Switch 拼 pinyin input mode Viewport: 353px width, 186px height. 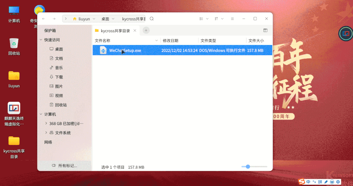pos(320,182)
